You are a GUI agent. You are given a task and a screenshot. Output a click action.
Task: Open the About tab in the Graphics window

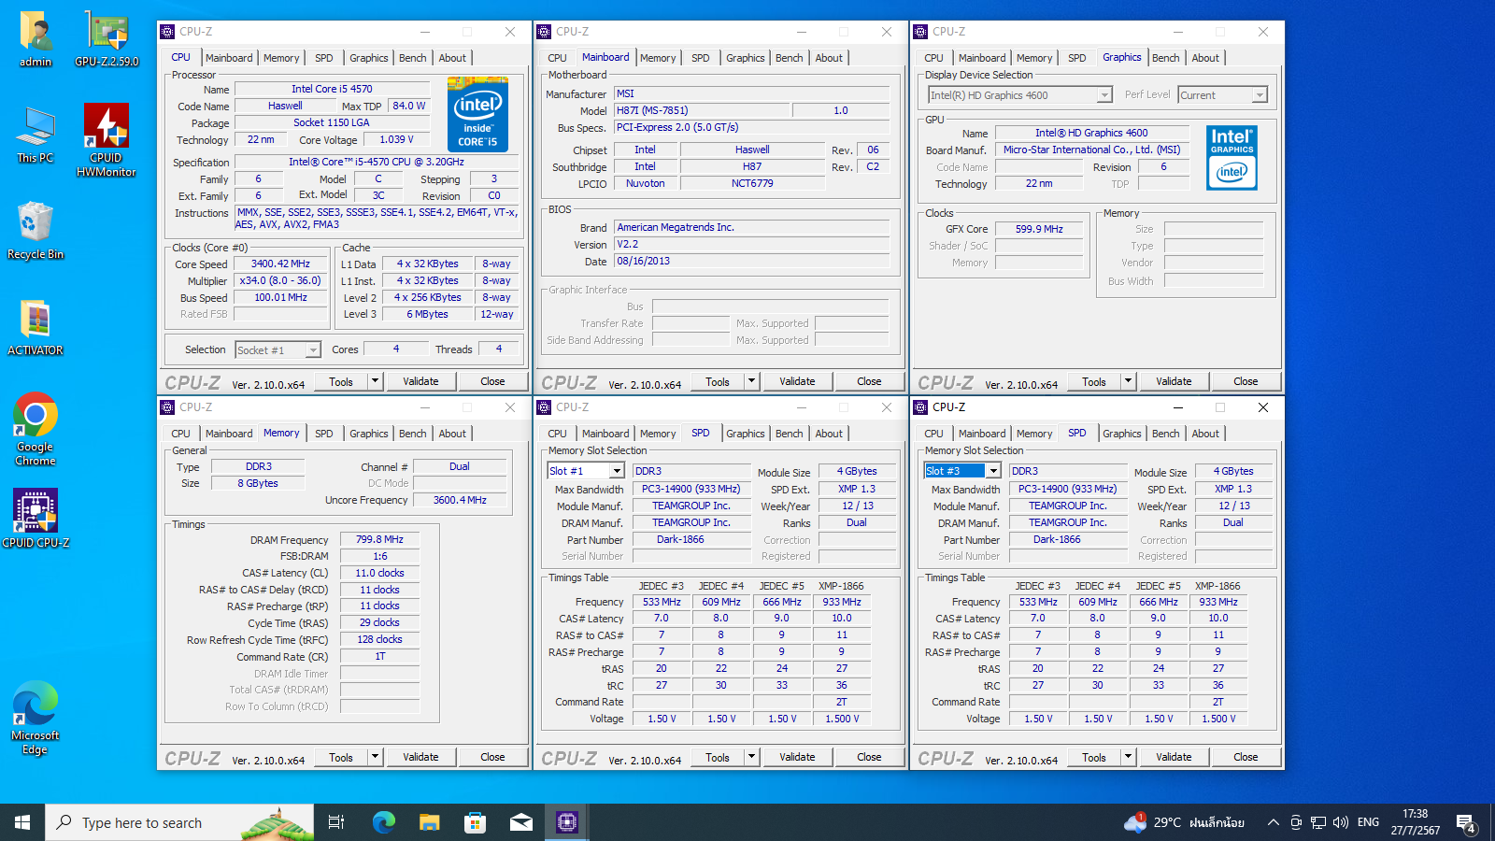pos(1204,58)
